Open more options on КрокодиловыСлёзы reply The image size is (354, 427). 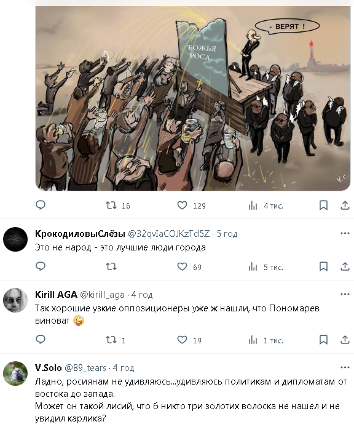pyautogui.click(x=345, y=233)
